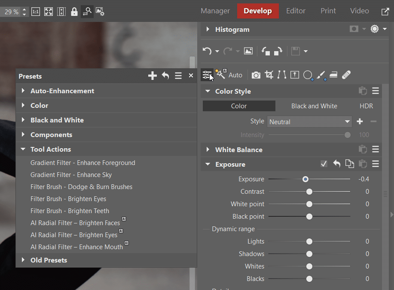Toggle the zoom lock padlock icon
Image resolution: width=394 pixels, height=290 pixels.
(x=74, y=11)
